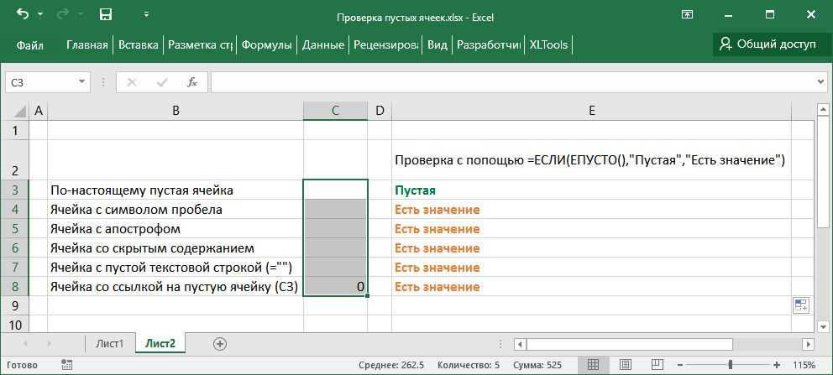Switch to Normal view in status bar
Viewport: 833px width, 375px height.
click(592, 365)
